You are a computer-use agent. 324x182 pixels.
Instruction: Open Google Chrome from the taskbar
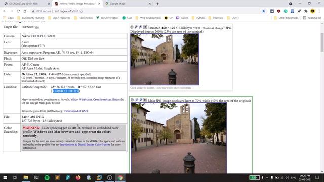pos(120,177)
